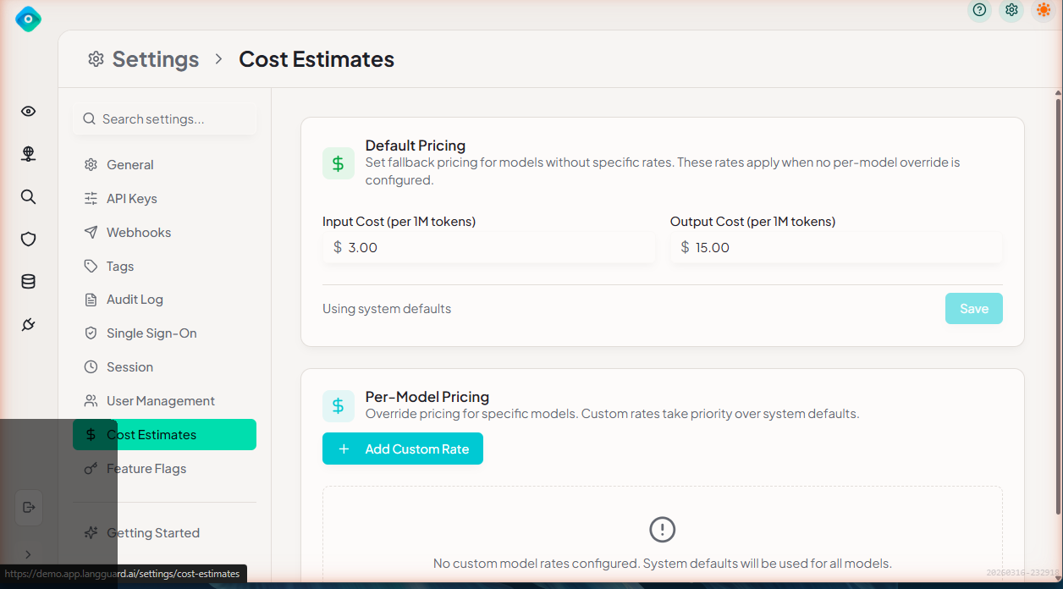Viewport: 1063px width, 589px height.
Task: Open the eye monitoring icon in left rail
Action: 28,112
